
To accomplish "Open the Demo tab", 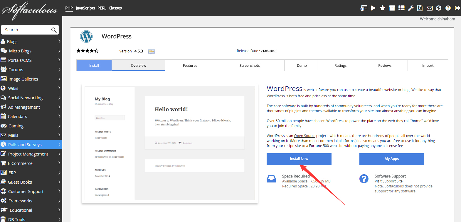I will click(302, 65).
